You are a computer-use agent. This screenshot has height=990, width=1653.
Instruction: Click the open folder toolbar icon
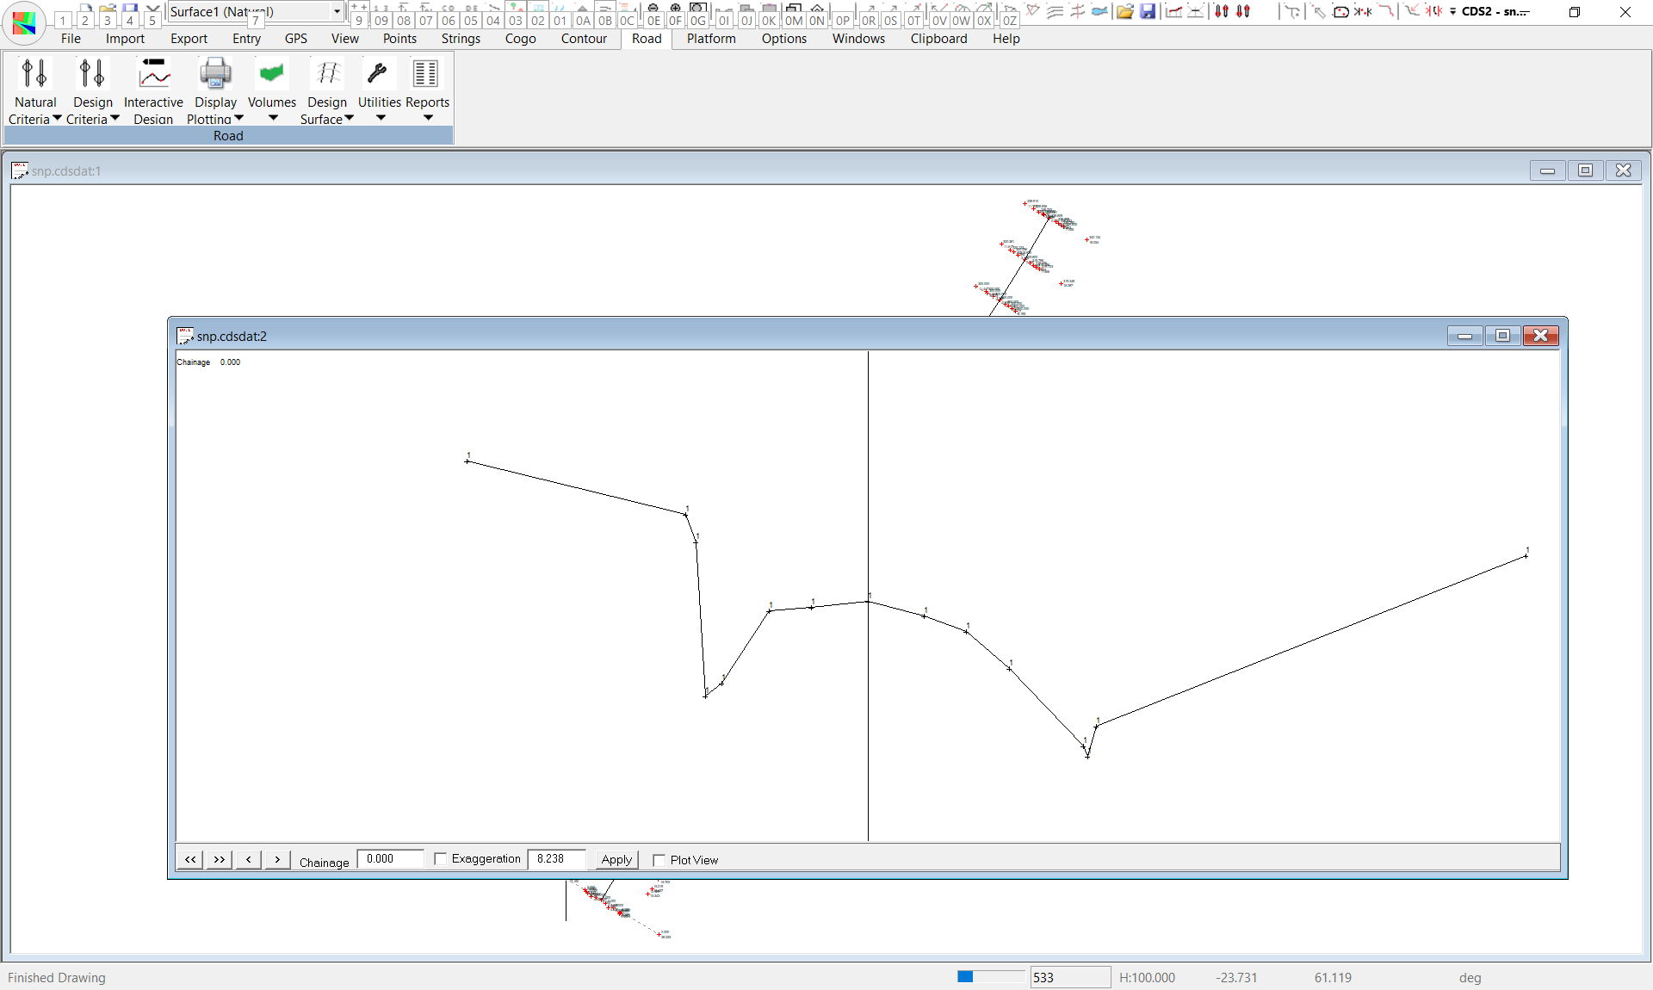pos(1124,11)
